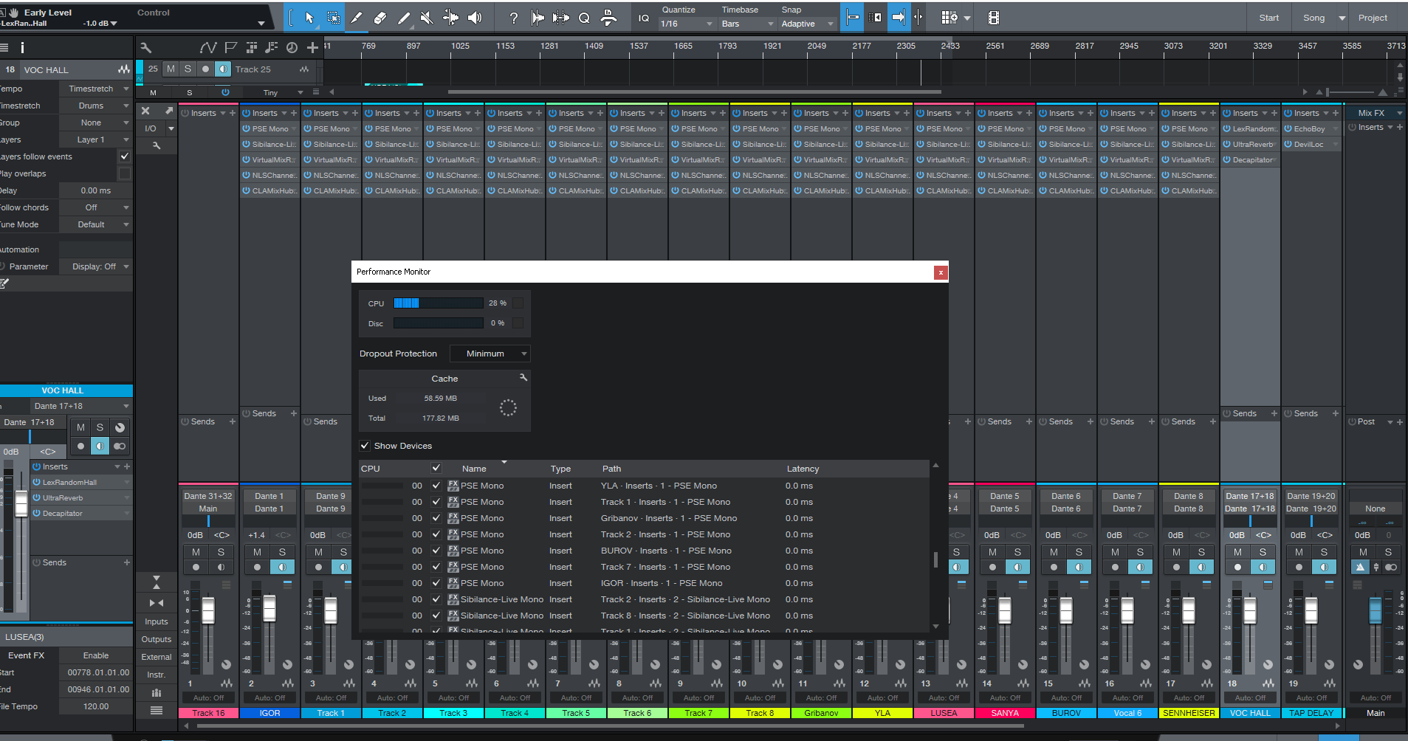Uncheck Show Devices checkbox
The image size is (1408, 741).
coord(365,446)
